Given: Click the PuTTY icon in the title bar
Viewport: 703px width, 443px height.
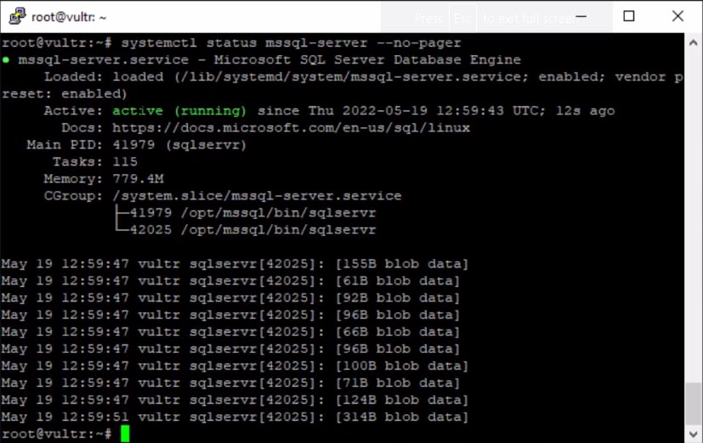Looking at the screenshot, I should pyautogui.click(x=17, y=16).
